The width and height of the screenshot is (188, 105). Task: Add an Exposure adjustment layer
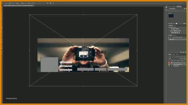[177, 29]
